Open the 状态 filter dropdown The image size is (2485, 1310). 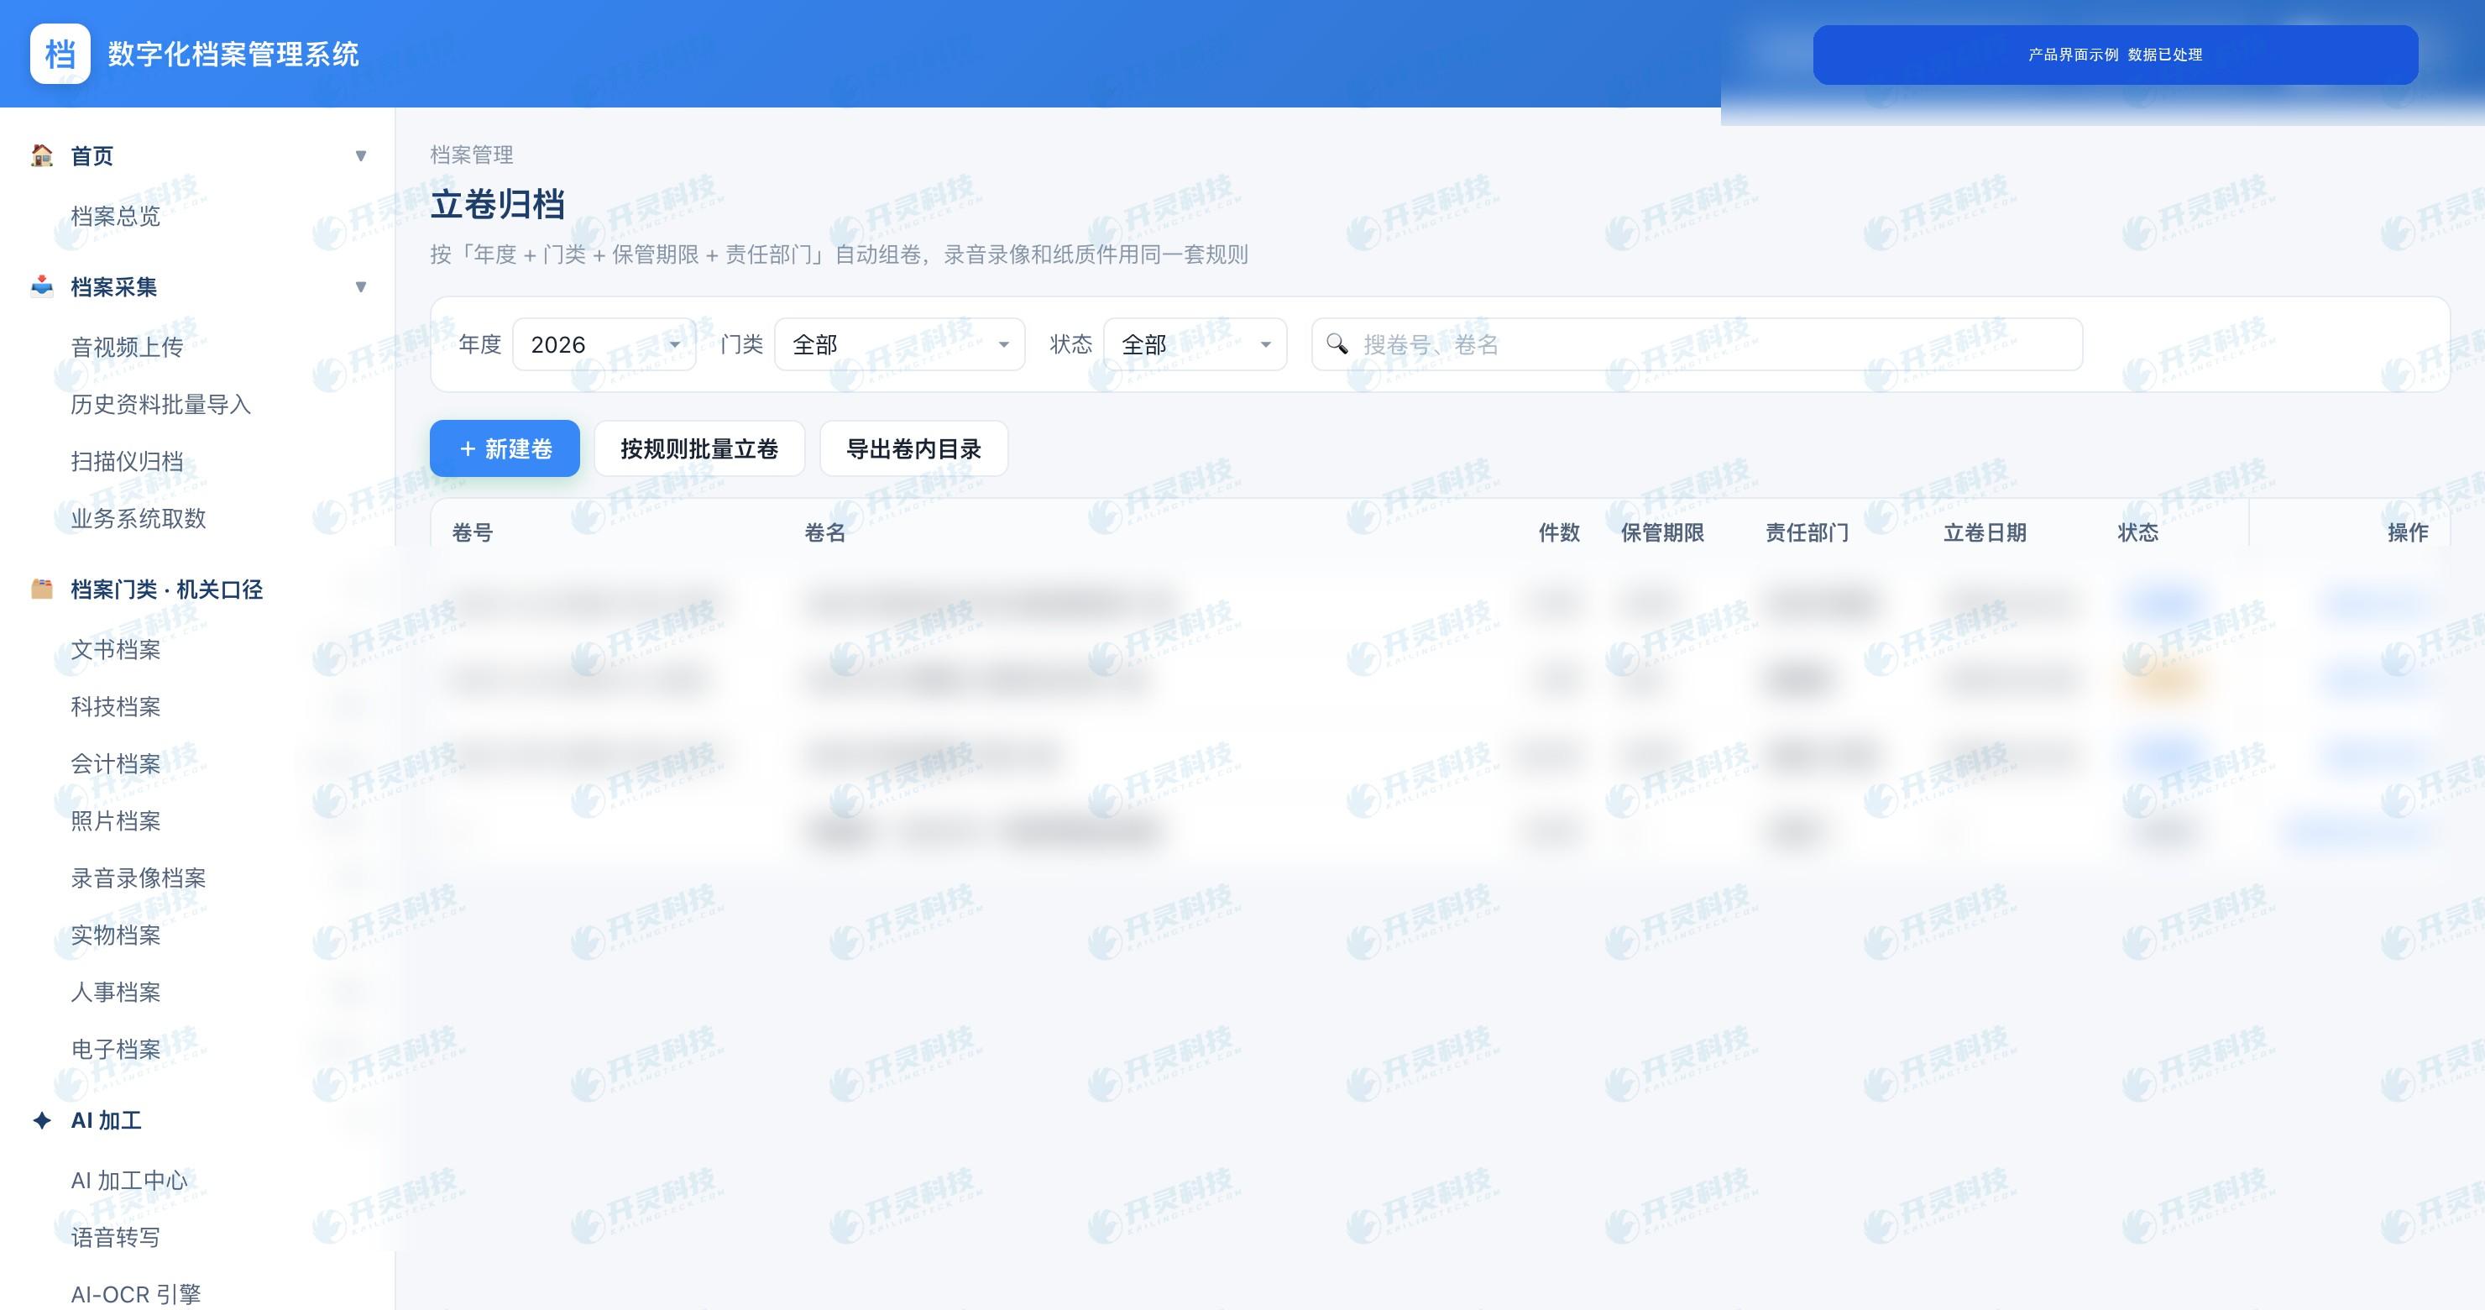pyautogui.click(x=1195, y=344)
